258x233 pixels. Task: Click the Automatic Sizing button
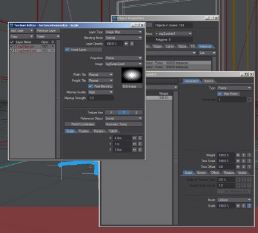(124, 124)
